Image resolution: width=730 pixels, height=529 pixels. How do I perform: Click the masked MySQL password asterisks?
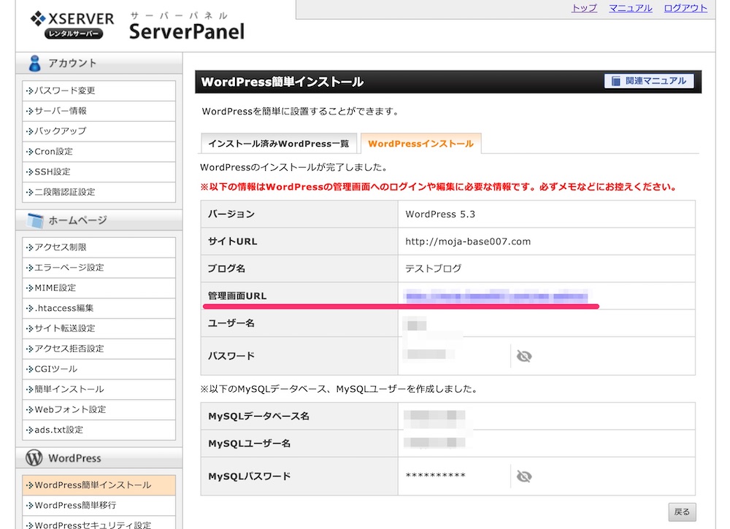(435, 476)
